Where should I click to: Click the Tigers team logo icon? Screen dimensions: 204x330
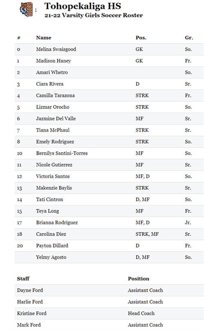coord(26,9)
